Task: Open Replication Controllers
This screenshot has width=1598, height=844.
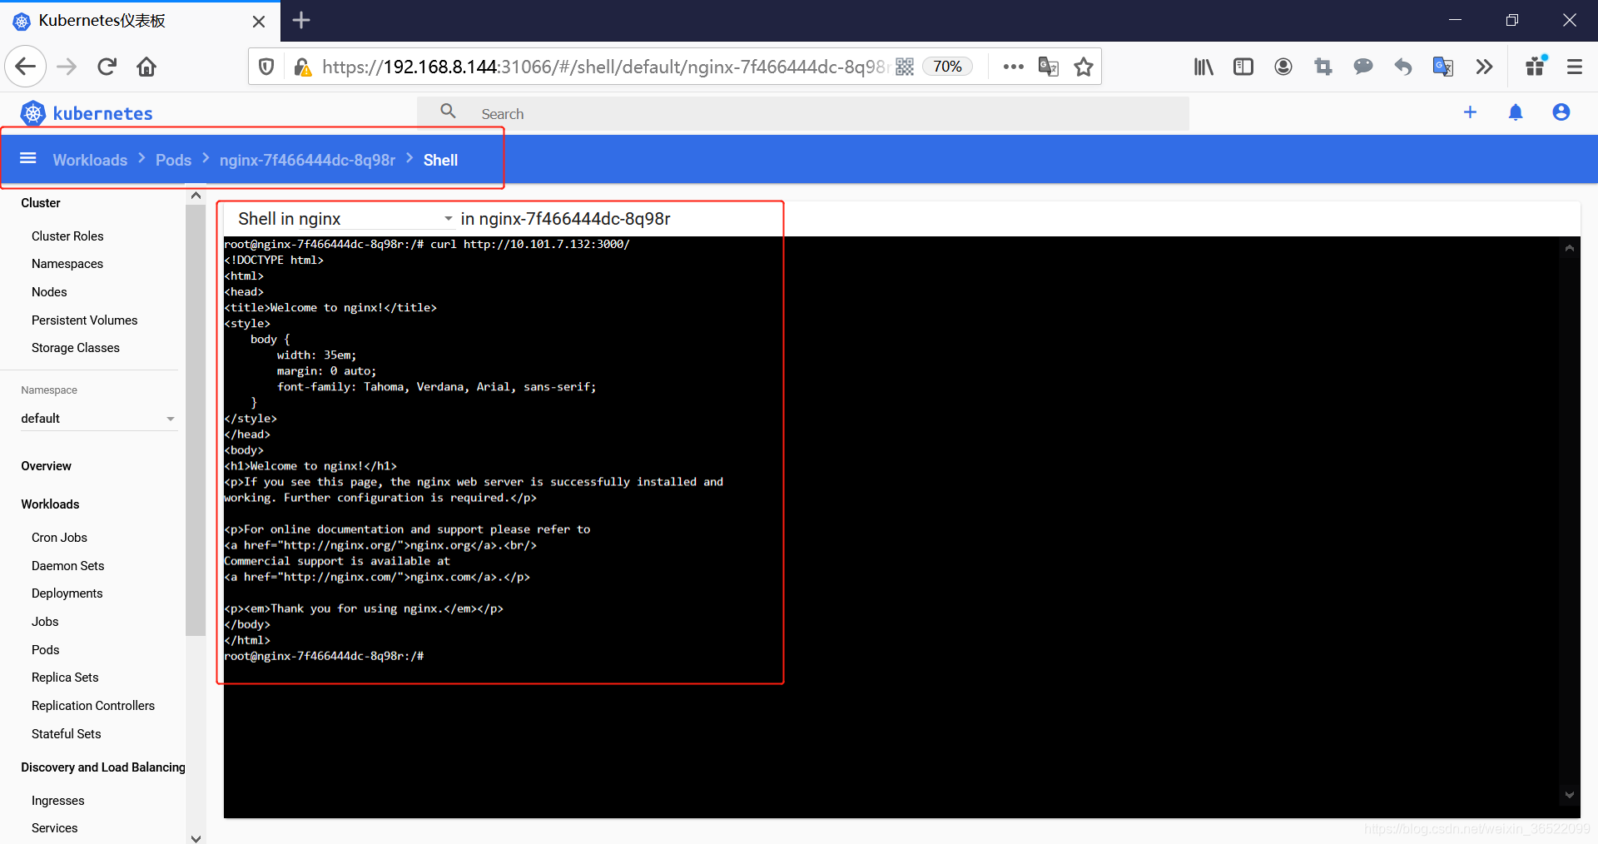Action: [93, 706]
